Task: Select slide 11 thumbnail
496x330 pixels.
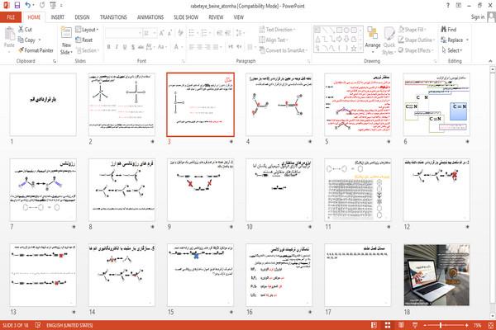Action: [x=358, y=190]
